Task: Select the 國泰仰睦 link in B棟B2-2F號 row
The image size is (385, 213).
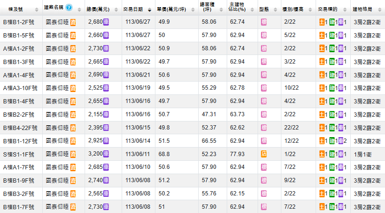Action: 57,115
